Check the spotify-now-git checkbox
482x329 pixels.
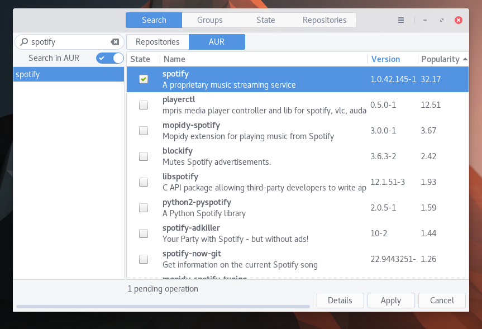[144, 259]
